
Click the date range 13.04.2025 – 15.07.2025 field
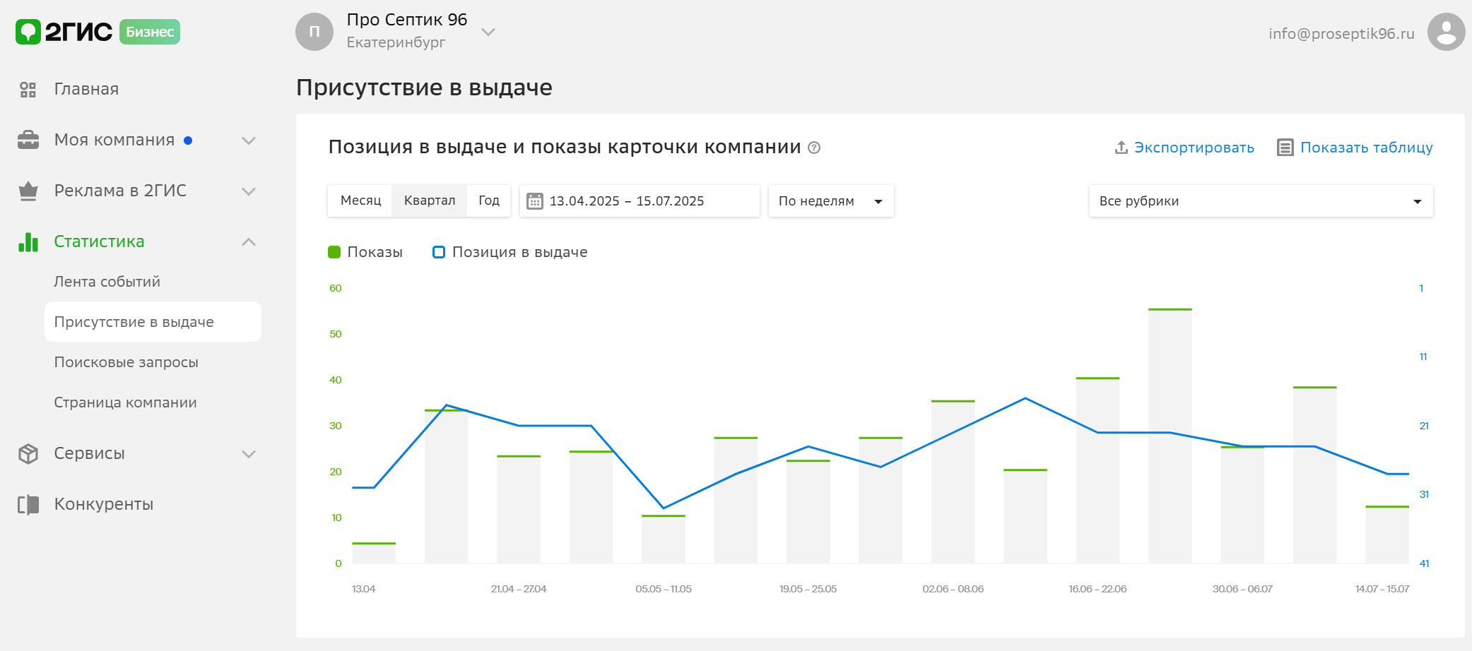[640, 201]
